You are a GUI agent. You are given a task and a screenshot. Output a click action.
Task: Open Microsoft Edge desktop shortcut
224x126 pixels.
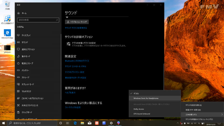tap(7, 34)
